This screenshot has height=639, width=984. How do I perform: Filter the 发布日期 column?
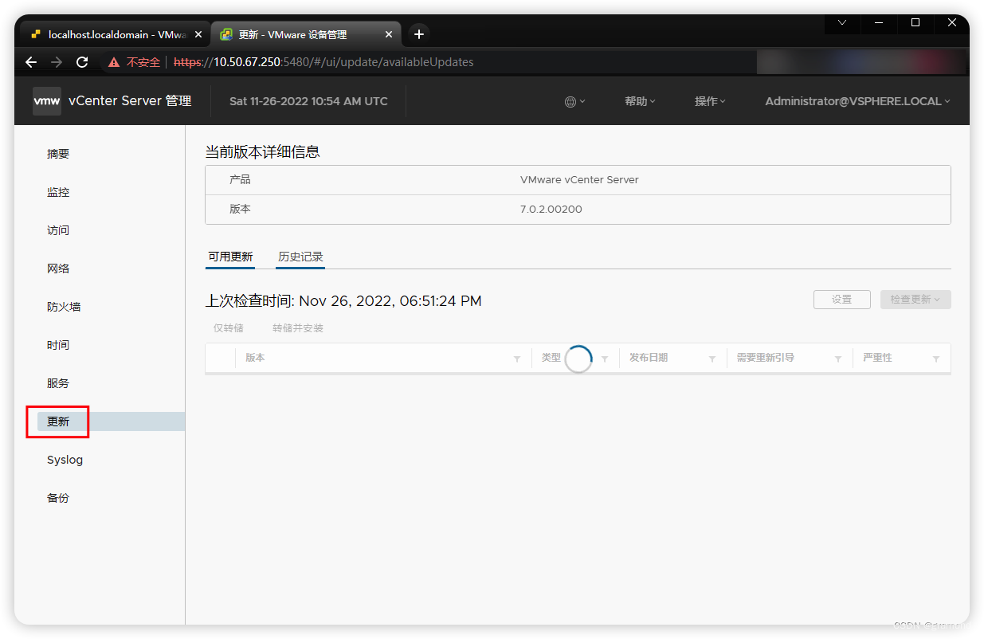pyautogui.click(x=712, y=359)
